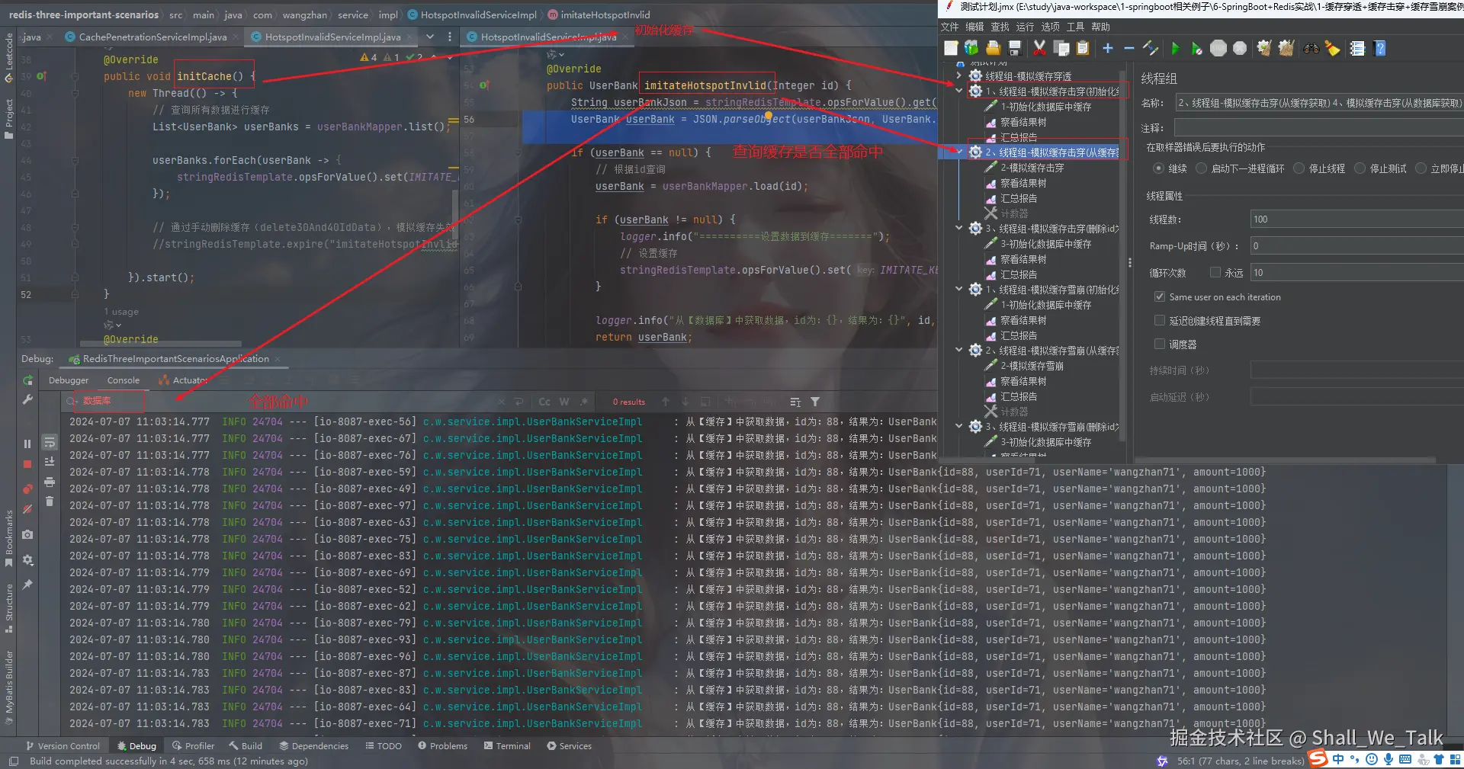Image resolution: width=1464 pixels, height=769 pixels.
Task: Collapse the 2、线程组-模拟缓存雪崩 node
Action: coord(959,350)
